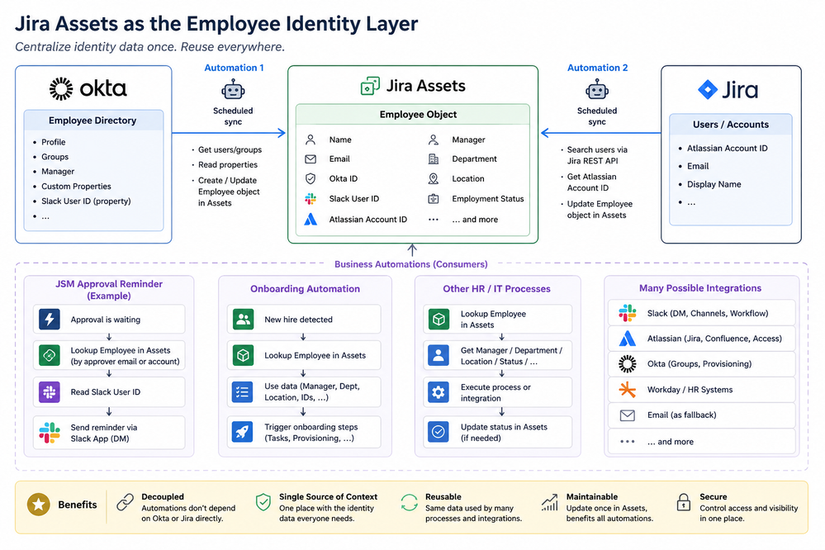The width and height of the screenshot is (825, 550).
Task: Click the gold star Benefits icon
Action: 39,505
